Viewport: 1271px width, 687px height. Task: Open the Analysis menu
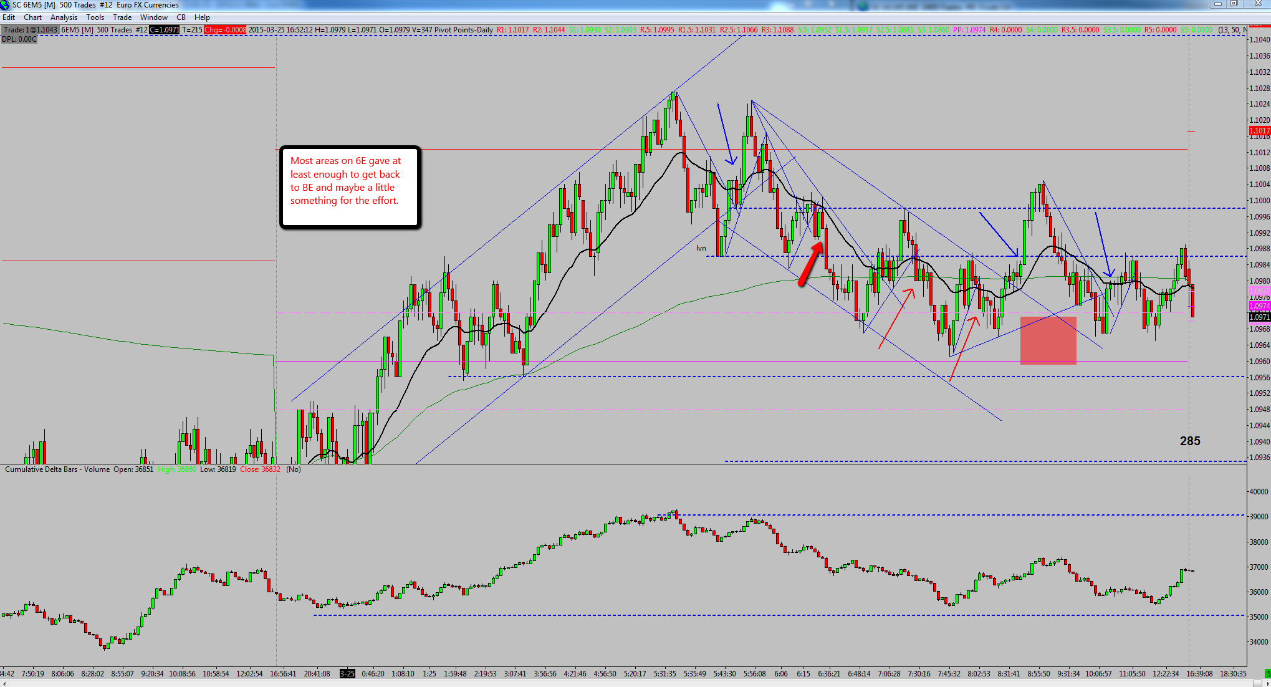coord(64,17)
